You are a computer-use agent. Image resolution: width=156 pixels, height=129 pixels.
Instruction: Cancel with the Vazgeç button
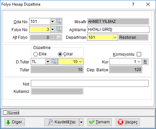[x=128, y=122]
